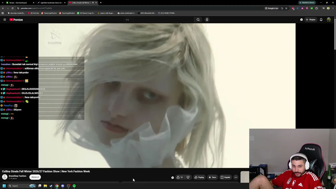Viewport: 336px width, 189px height.
Task: Expand the tab search chevron
Action: 3,3
